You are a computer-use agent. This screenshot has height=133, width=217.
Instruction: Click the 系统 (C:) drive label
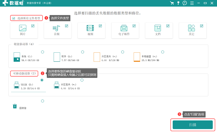point(27,56)
